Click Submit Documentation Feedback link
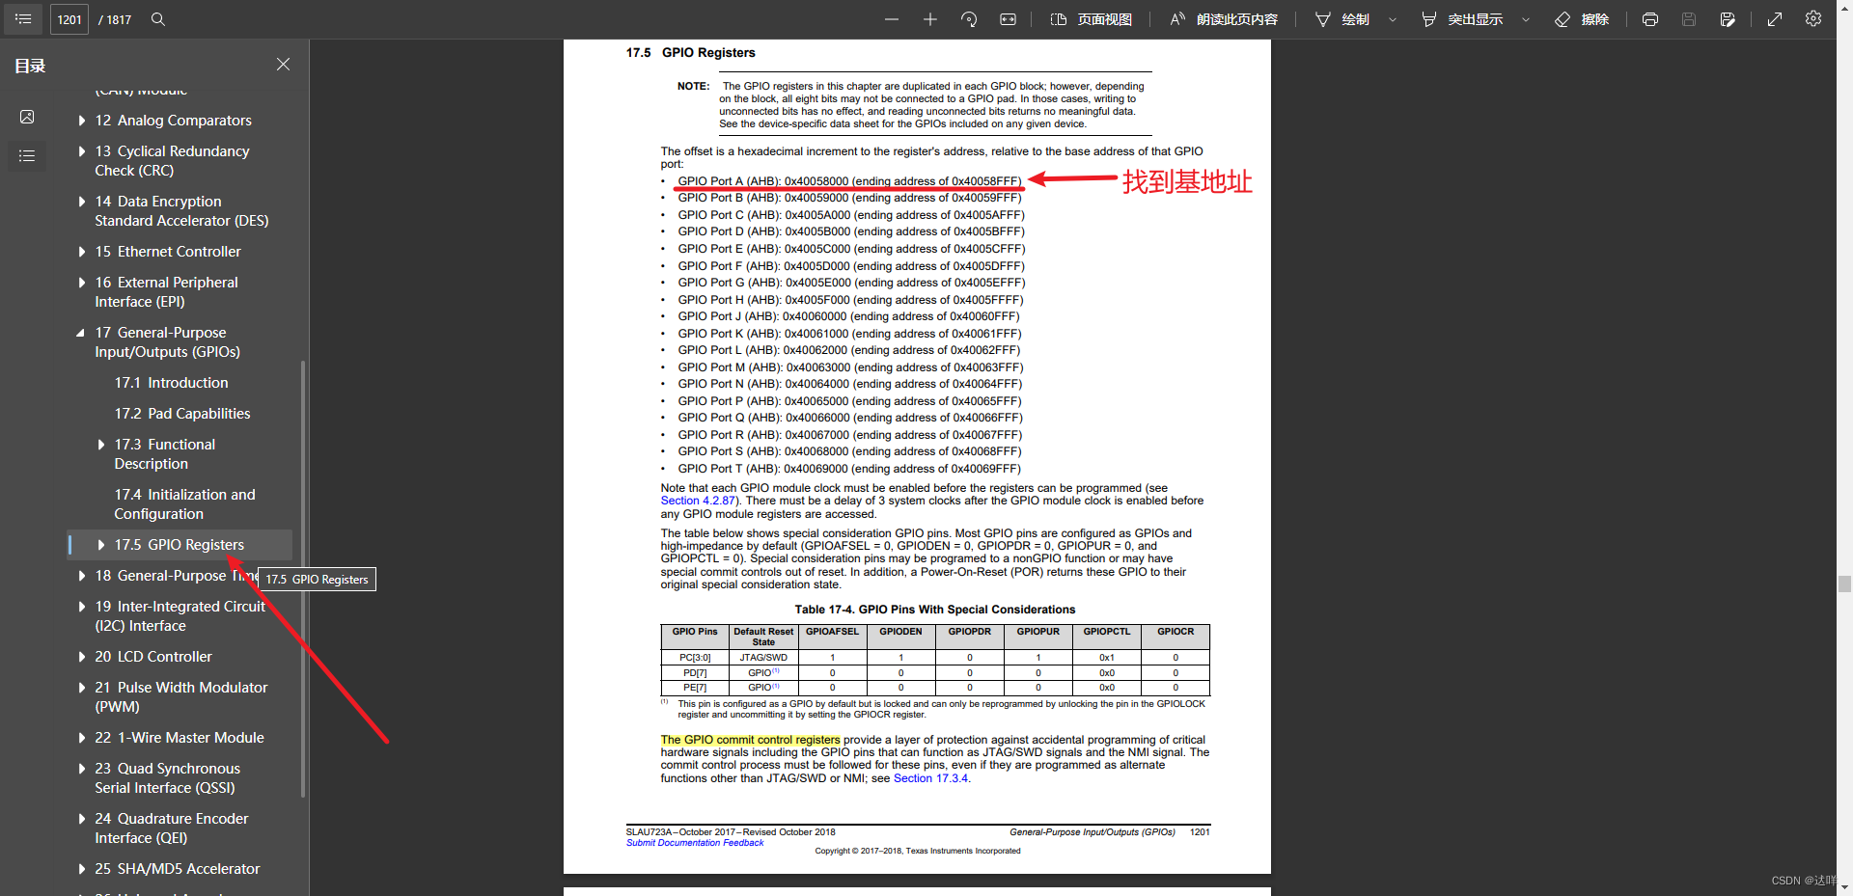The width and height of the screenshot is (1853, 896). [695, 843]
